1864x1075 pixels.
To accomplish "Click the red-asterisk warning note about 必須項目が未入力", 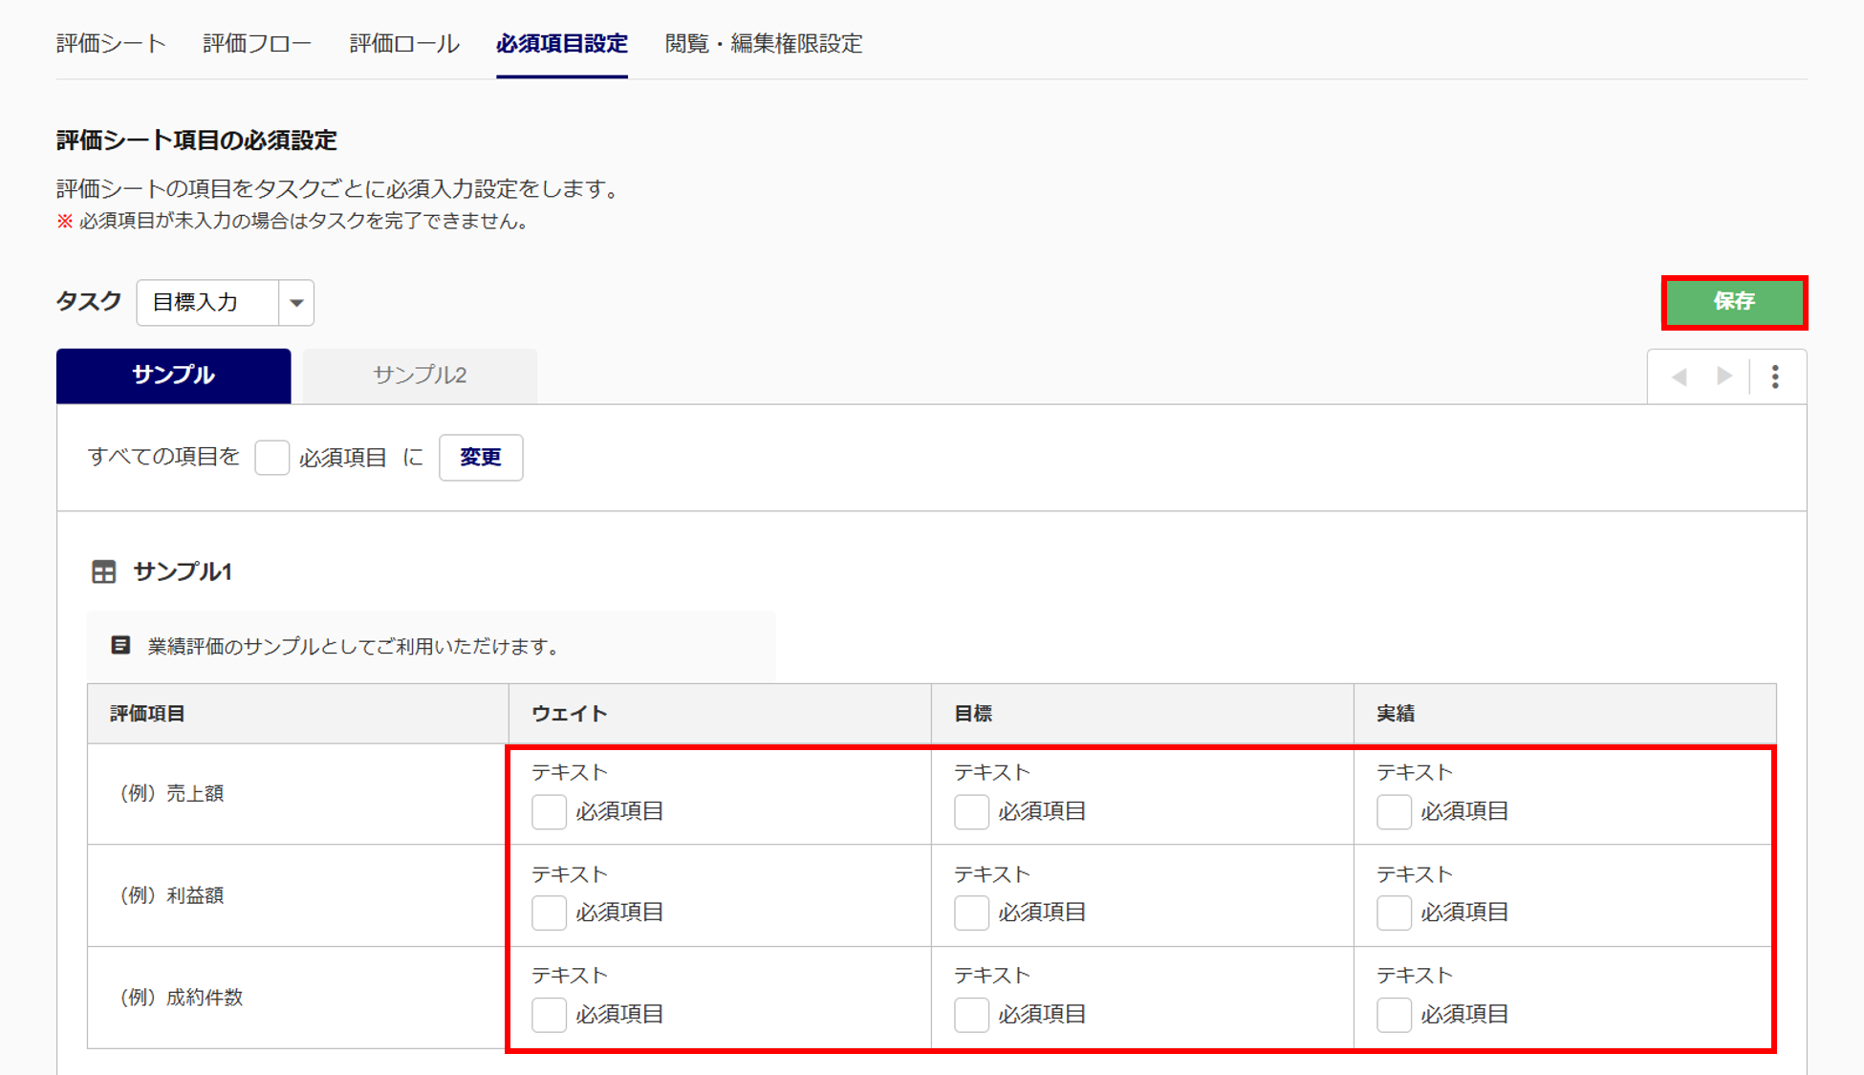I will [x=293, y=222].
